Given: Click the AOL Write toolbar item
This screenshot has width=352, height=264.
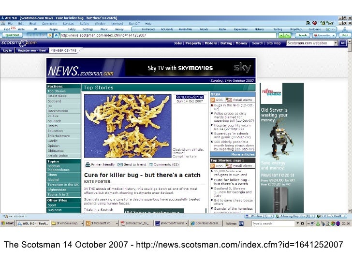Looking at the screenshot, I should [21, 29].
